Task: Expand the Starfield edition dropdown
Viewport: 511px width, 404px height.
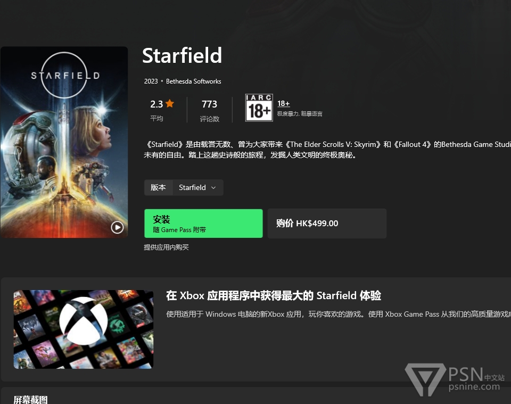Action: click(x=197, y=188)
